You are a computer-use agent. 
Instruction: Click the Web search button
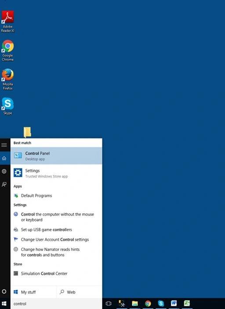pyautogui.click(x=80, y=292)
